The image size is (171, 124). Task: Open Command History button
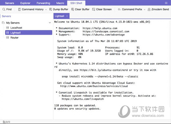[x=32, y=9]
